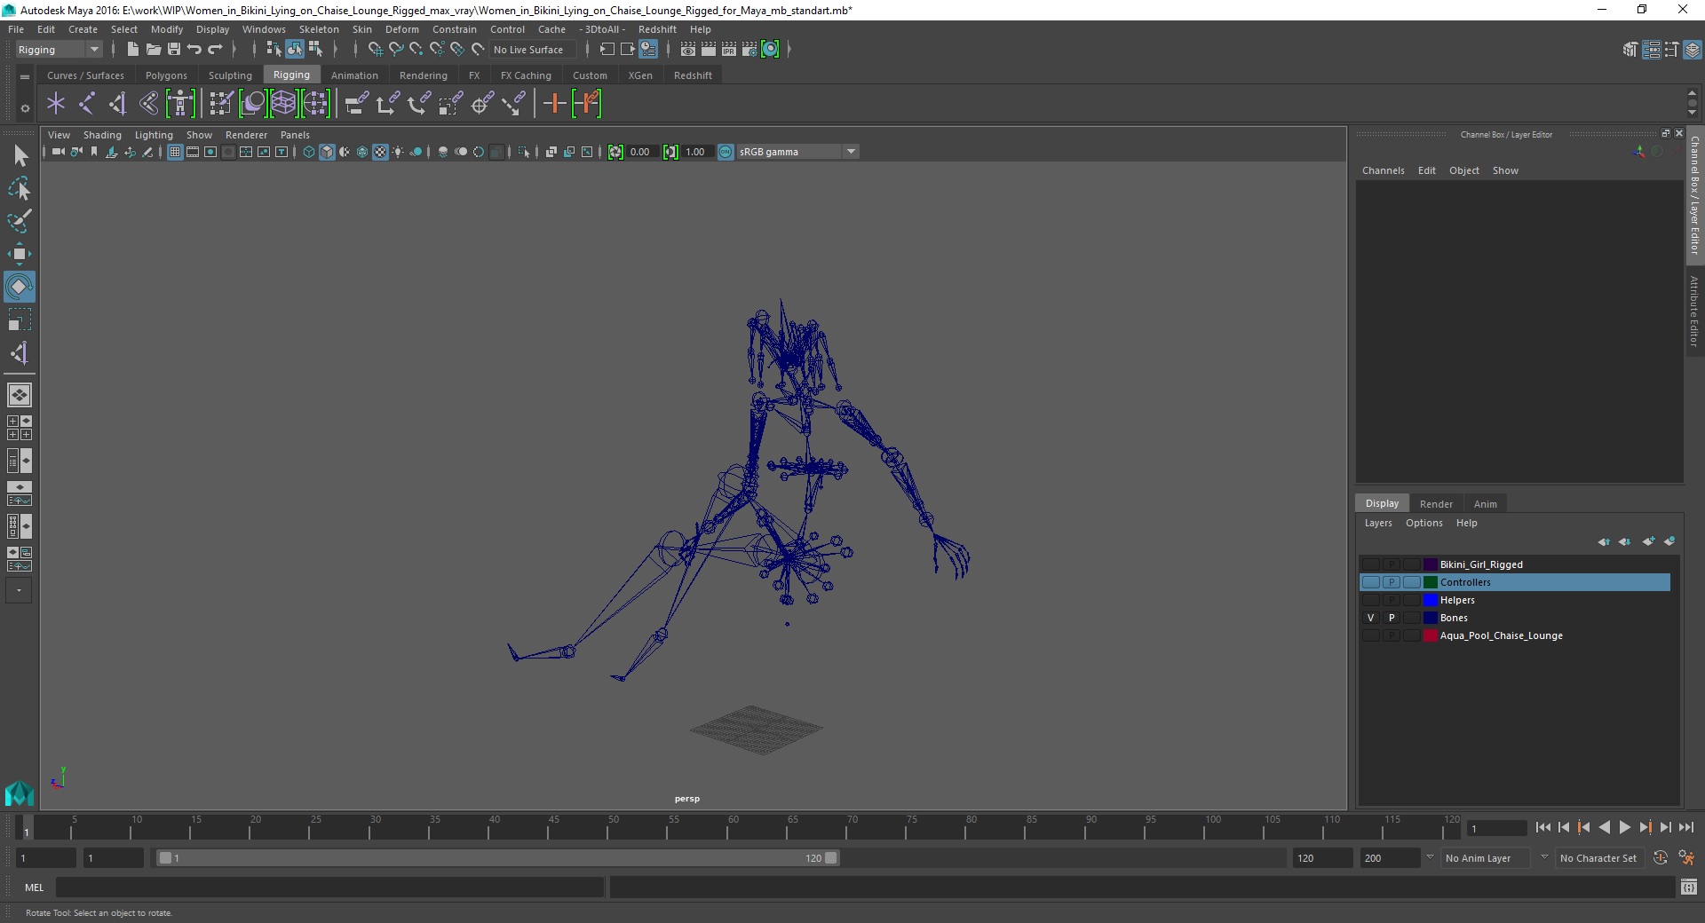Open the Skeleton menu
Image resolution: width=1705 pixels, height=923 pixels.
tap(319, 29)
